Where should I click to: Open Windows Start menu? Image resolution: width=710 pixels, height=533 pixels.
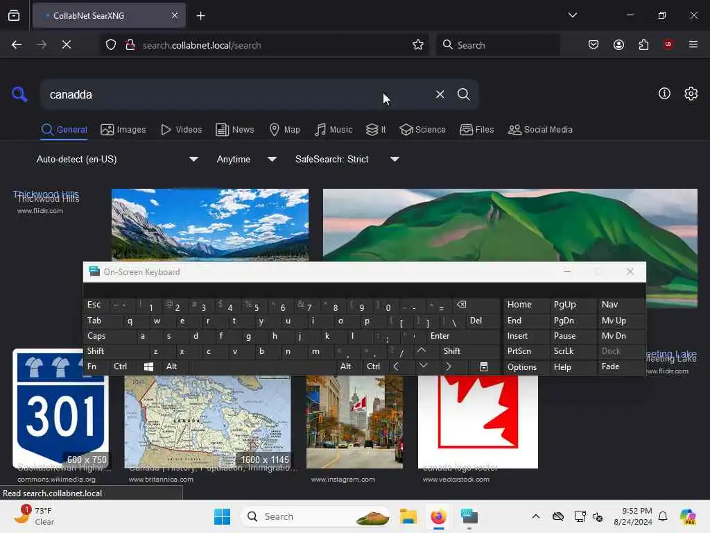[222, 516]
